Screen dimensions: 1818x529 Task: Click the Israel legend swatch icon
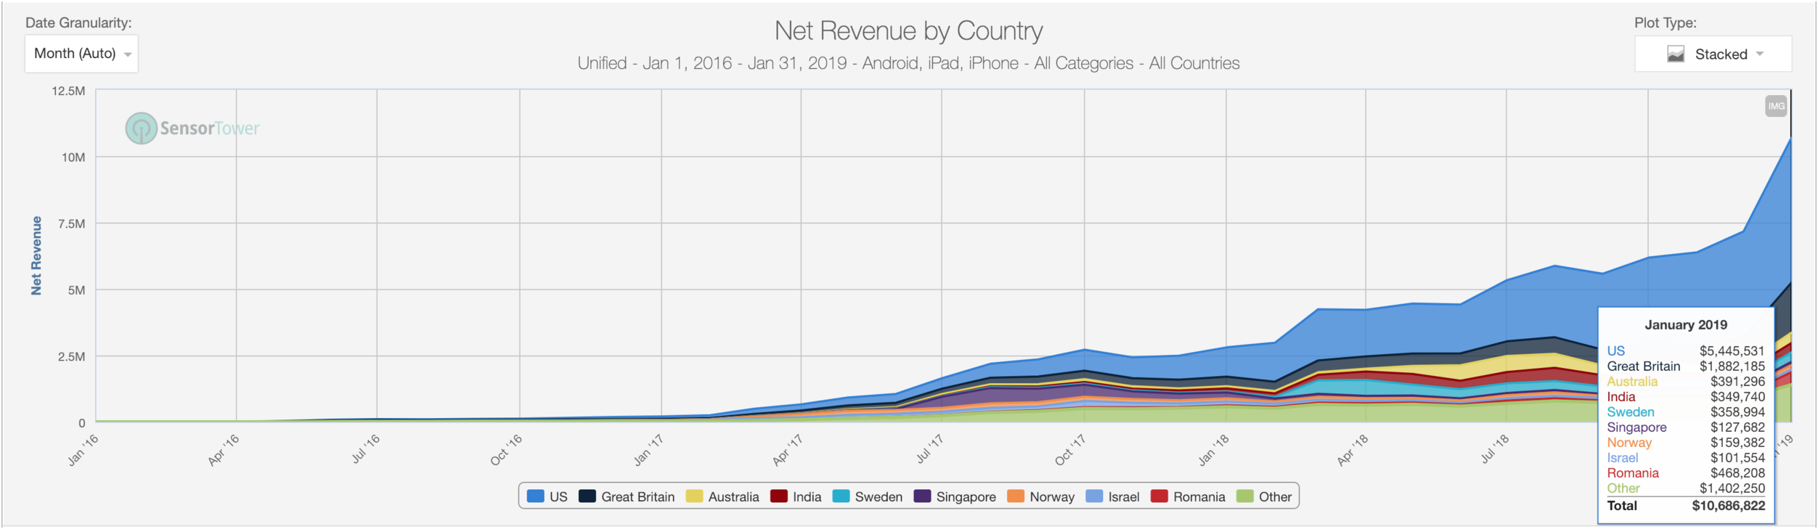1094,496
